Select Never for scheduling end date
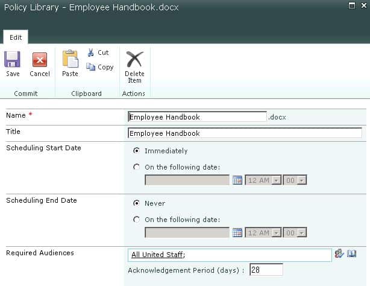 137,203
